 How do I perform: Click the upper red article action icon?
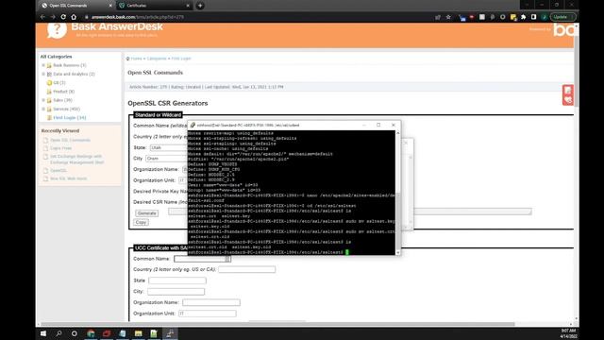tap(568, 91)
